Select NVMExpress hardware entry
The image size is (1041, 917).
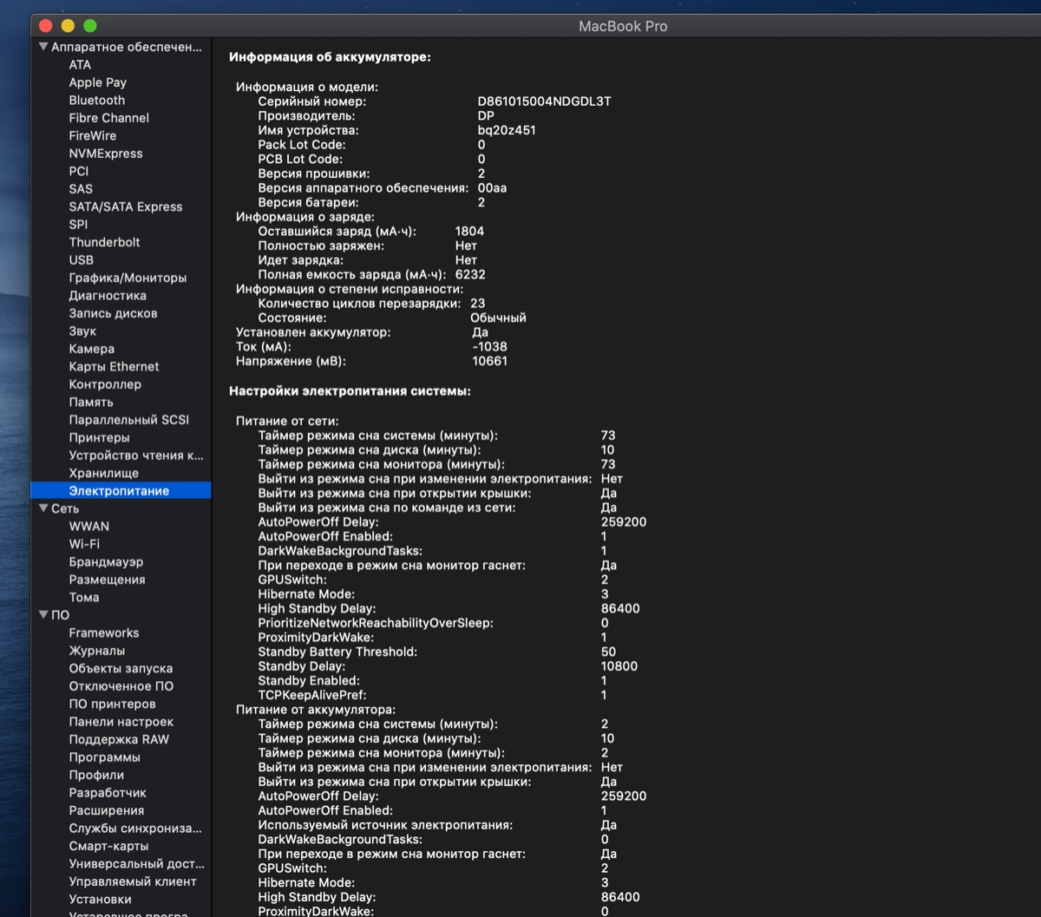[x=106, y=154]
